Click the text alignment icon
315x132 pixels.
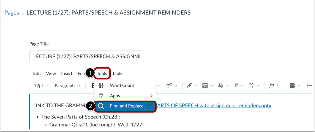292,85
